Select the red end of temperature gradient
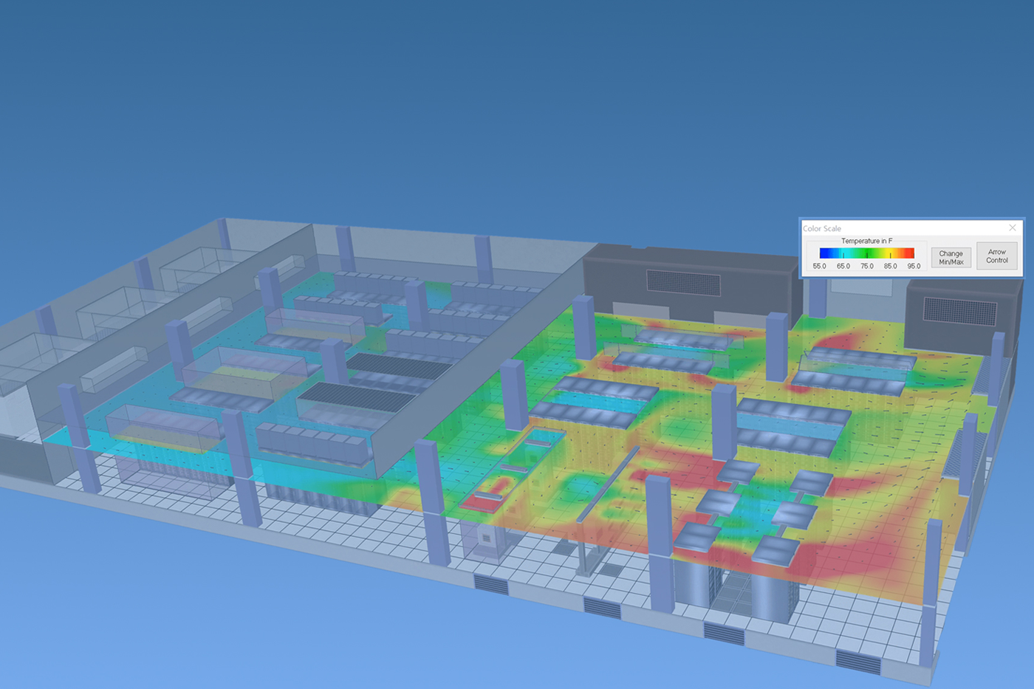The height and width of the screenshot is (689, 1034). point(910,253)
